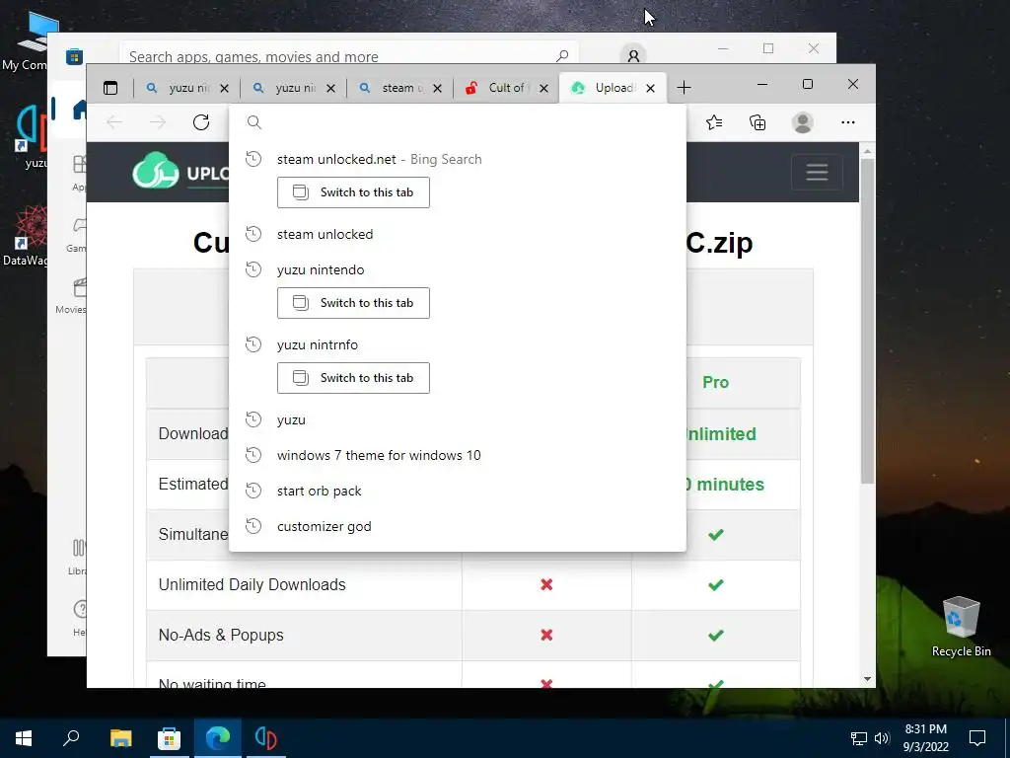Open the hamburger menu on upload site
1010x758 pixels.
pyautogui.click(x=817, y=172)
